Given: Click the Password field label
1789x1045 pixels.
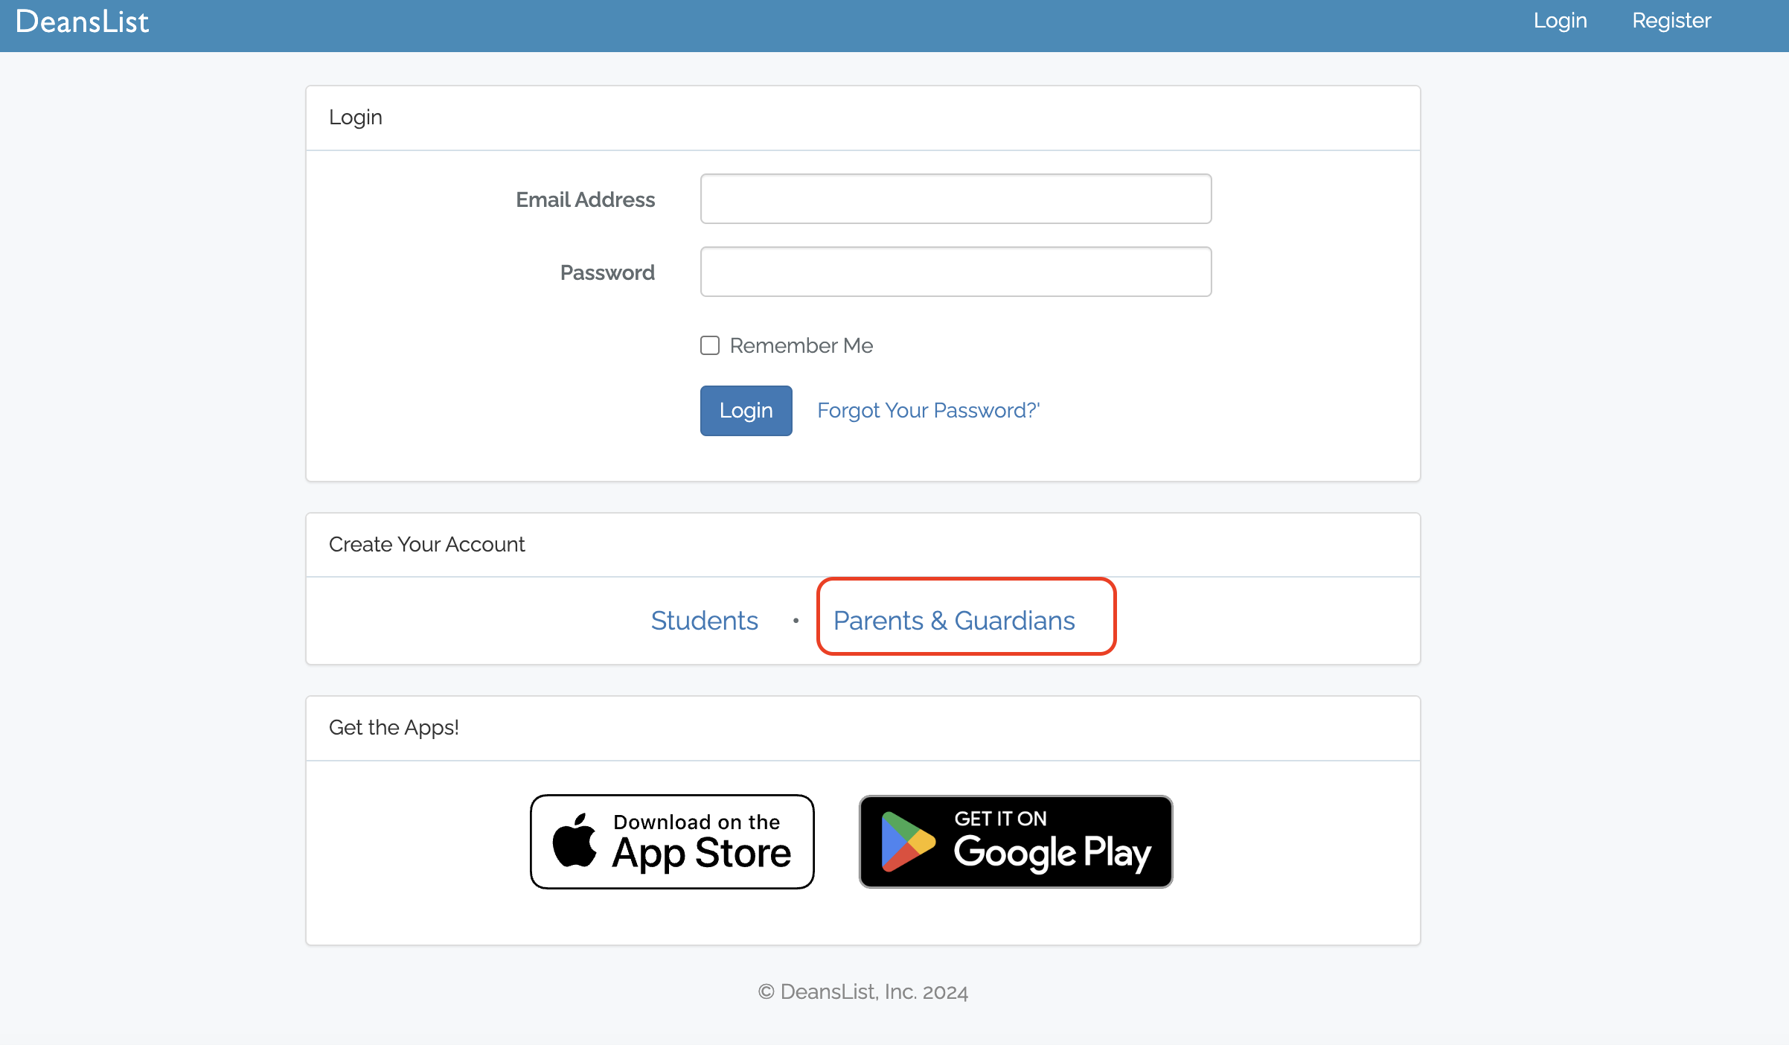Looking at the screenshot, I should click(x=607, y=272).
